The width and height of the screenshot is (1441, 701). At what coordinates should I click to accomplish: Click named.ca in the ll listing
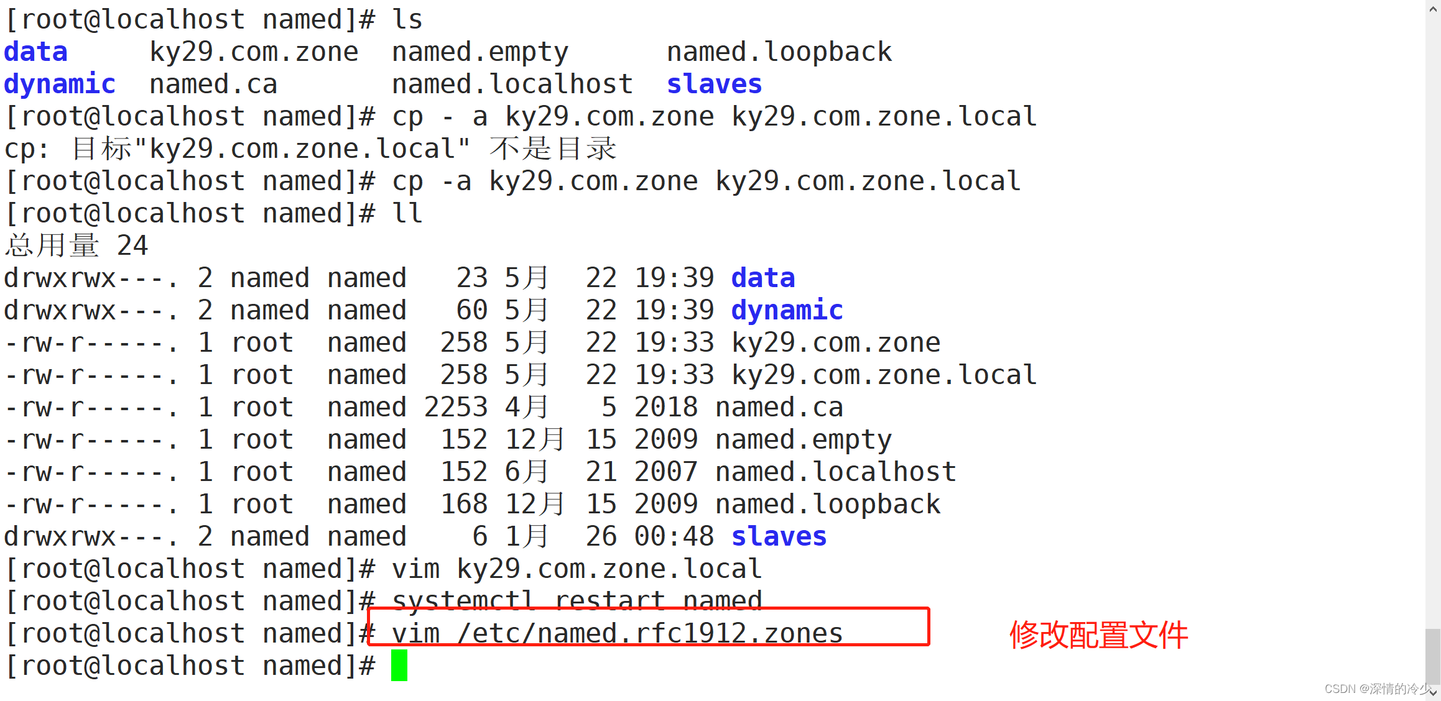tap(779, 407)
